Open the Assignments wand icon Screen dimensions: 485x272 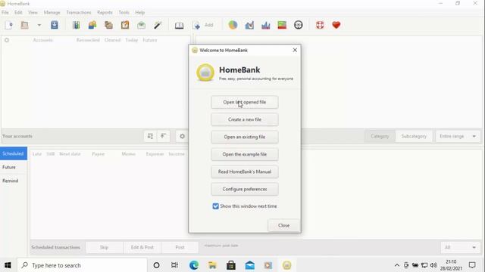[158, 25]
